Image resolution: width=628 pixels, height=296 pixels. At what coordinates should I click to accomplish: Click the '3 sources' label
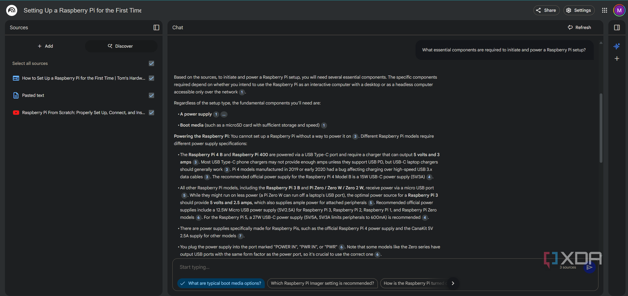[568, 267]
